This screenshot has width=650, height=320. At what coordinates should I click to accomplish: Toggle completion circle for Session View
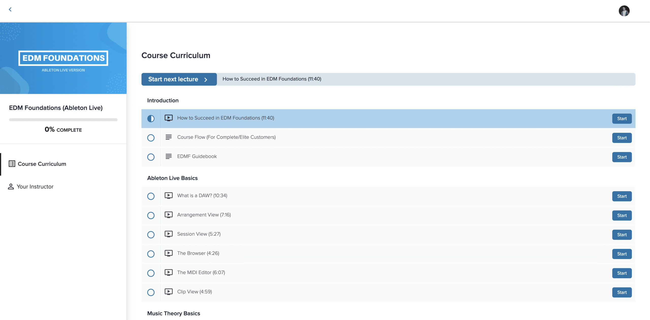coord(151,235)
